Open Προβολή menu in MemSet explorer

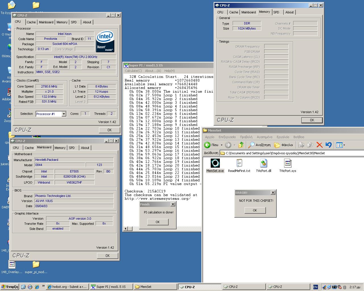[246, 137]
